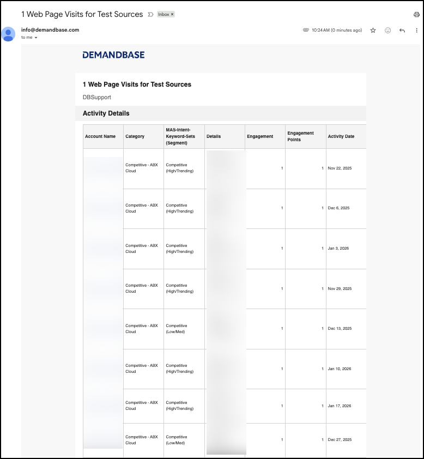Click Competitive - ABX Cloud in Jan 17 row
Screen dimensions: 424x459
(142, 406)
